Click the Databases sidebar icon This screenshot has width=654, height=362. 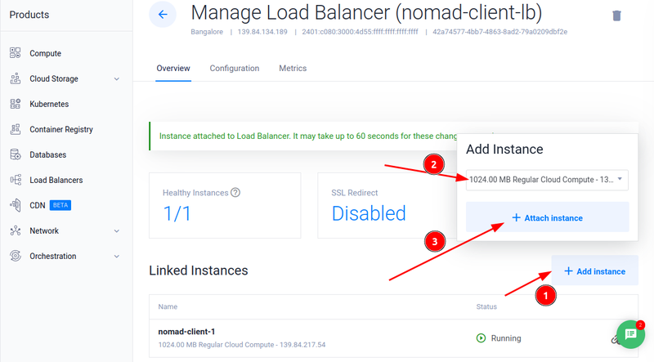[x=16, y=154]
